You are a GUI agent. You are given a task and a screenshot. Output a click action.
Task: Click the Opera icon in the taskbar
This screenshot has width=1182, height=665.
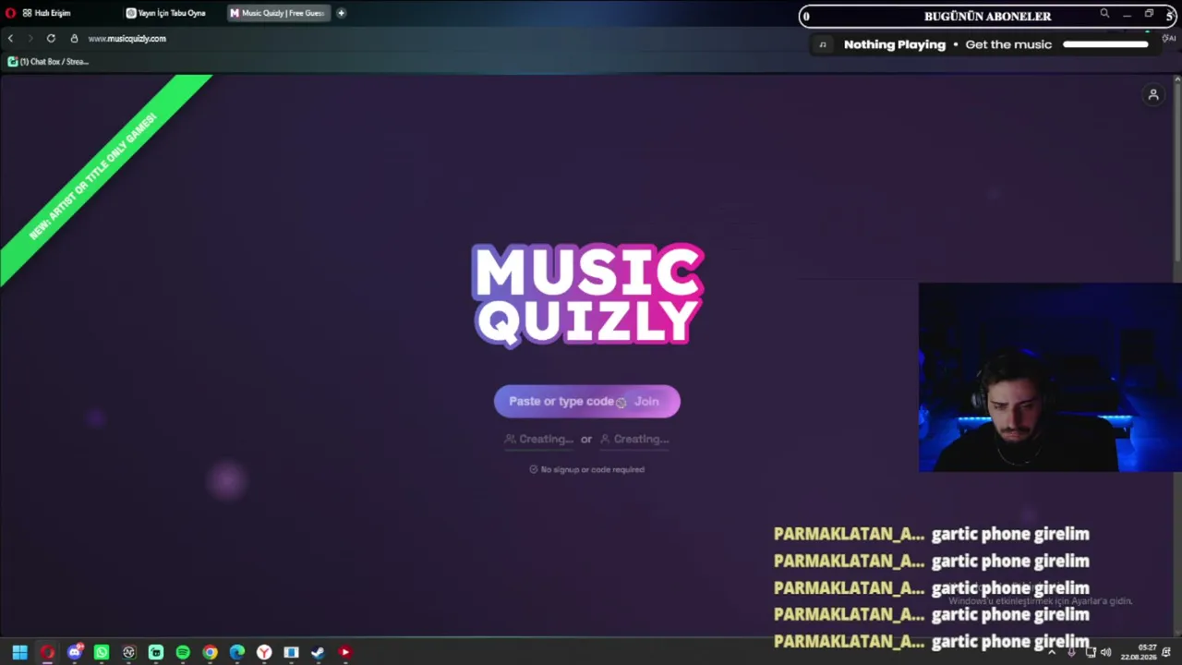[47, 652]
